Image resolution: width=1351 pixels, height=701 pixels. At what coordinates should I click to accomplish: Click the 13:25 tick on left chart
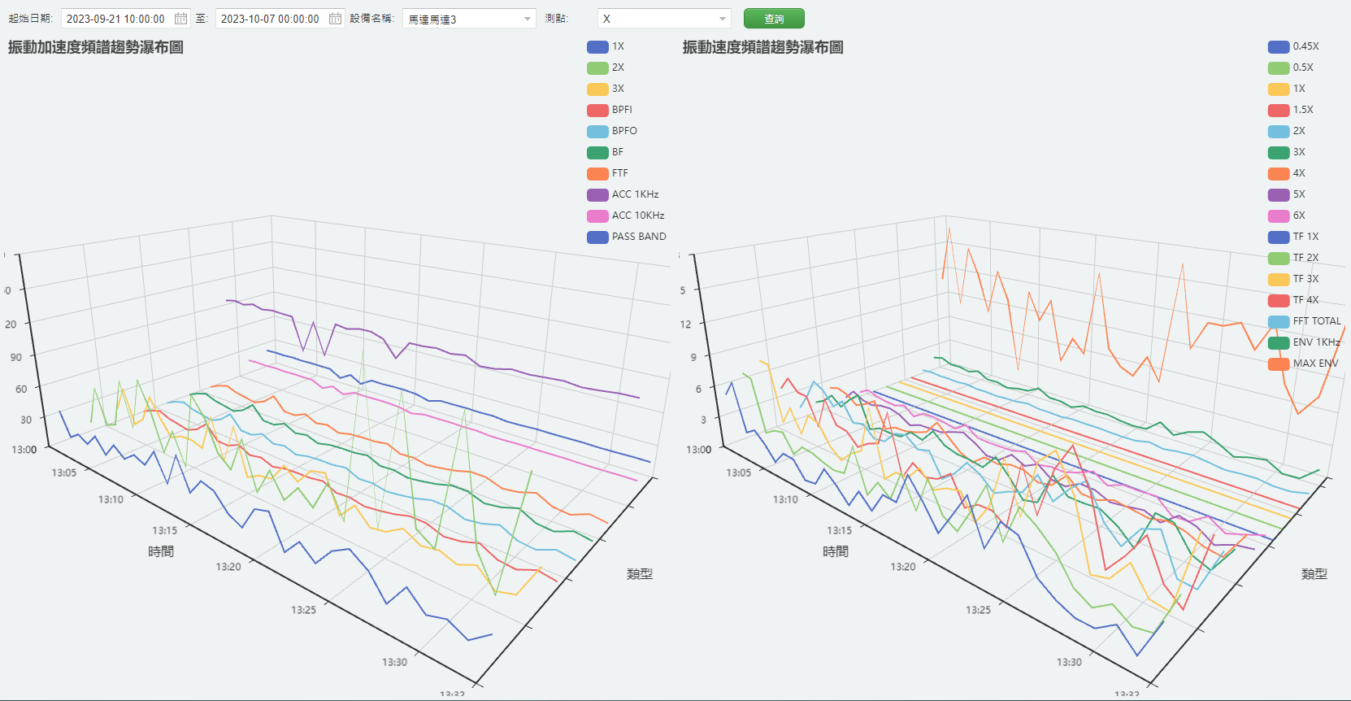coord(304,610)
